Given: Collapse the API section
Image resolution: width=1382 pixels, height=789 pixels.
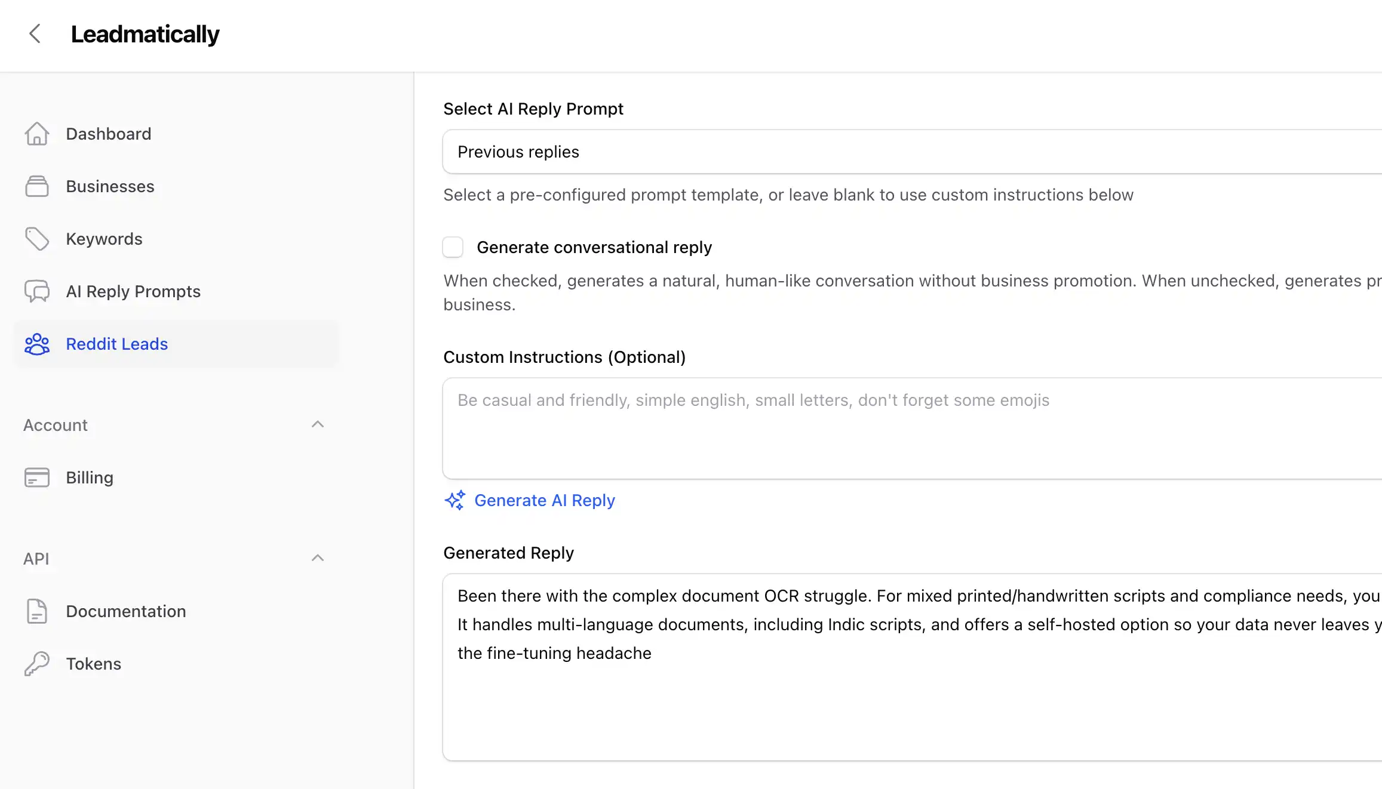Looking at the screenshot, I should pyautogui.click(x=318, y=558).
